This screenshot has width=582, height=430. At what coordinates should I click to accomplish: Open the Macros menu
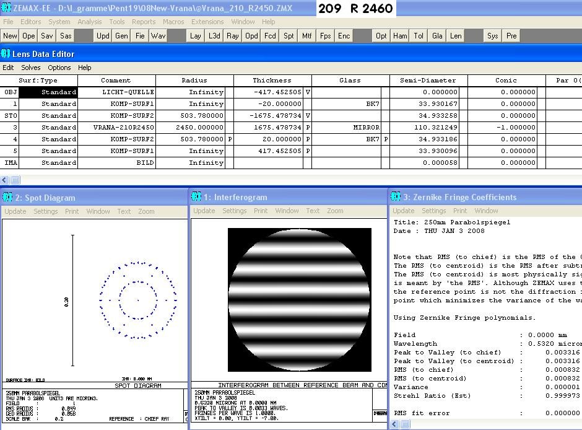point(173,22)
